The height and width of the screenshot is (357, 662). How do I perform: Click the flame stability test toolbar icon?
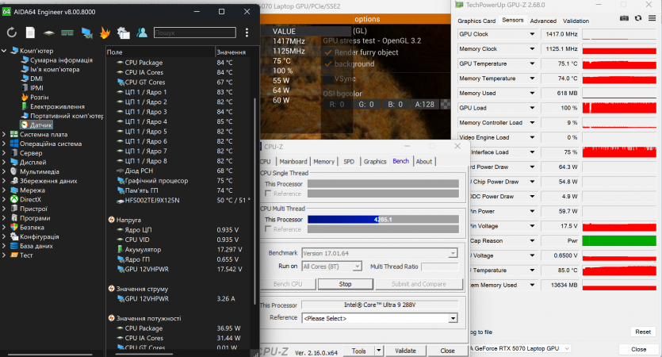[105, 33]
